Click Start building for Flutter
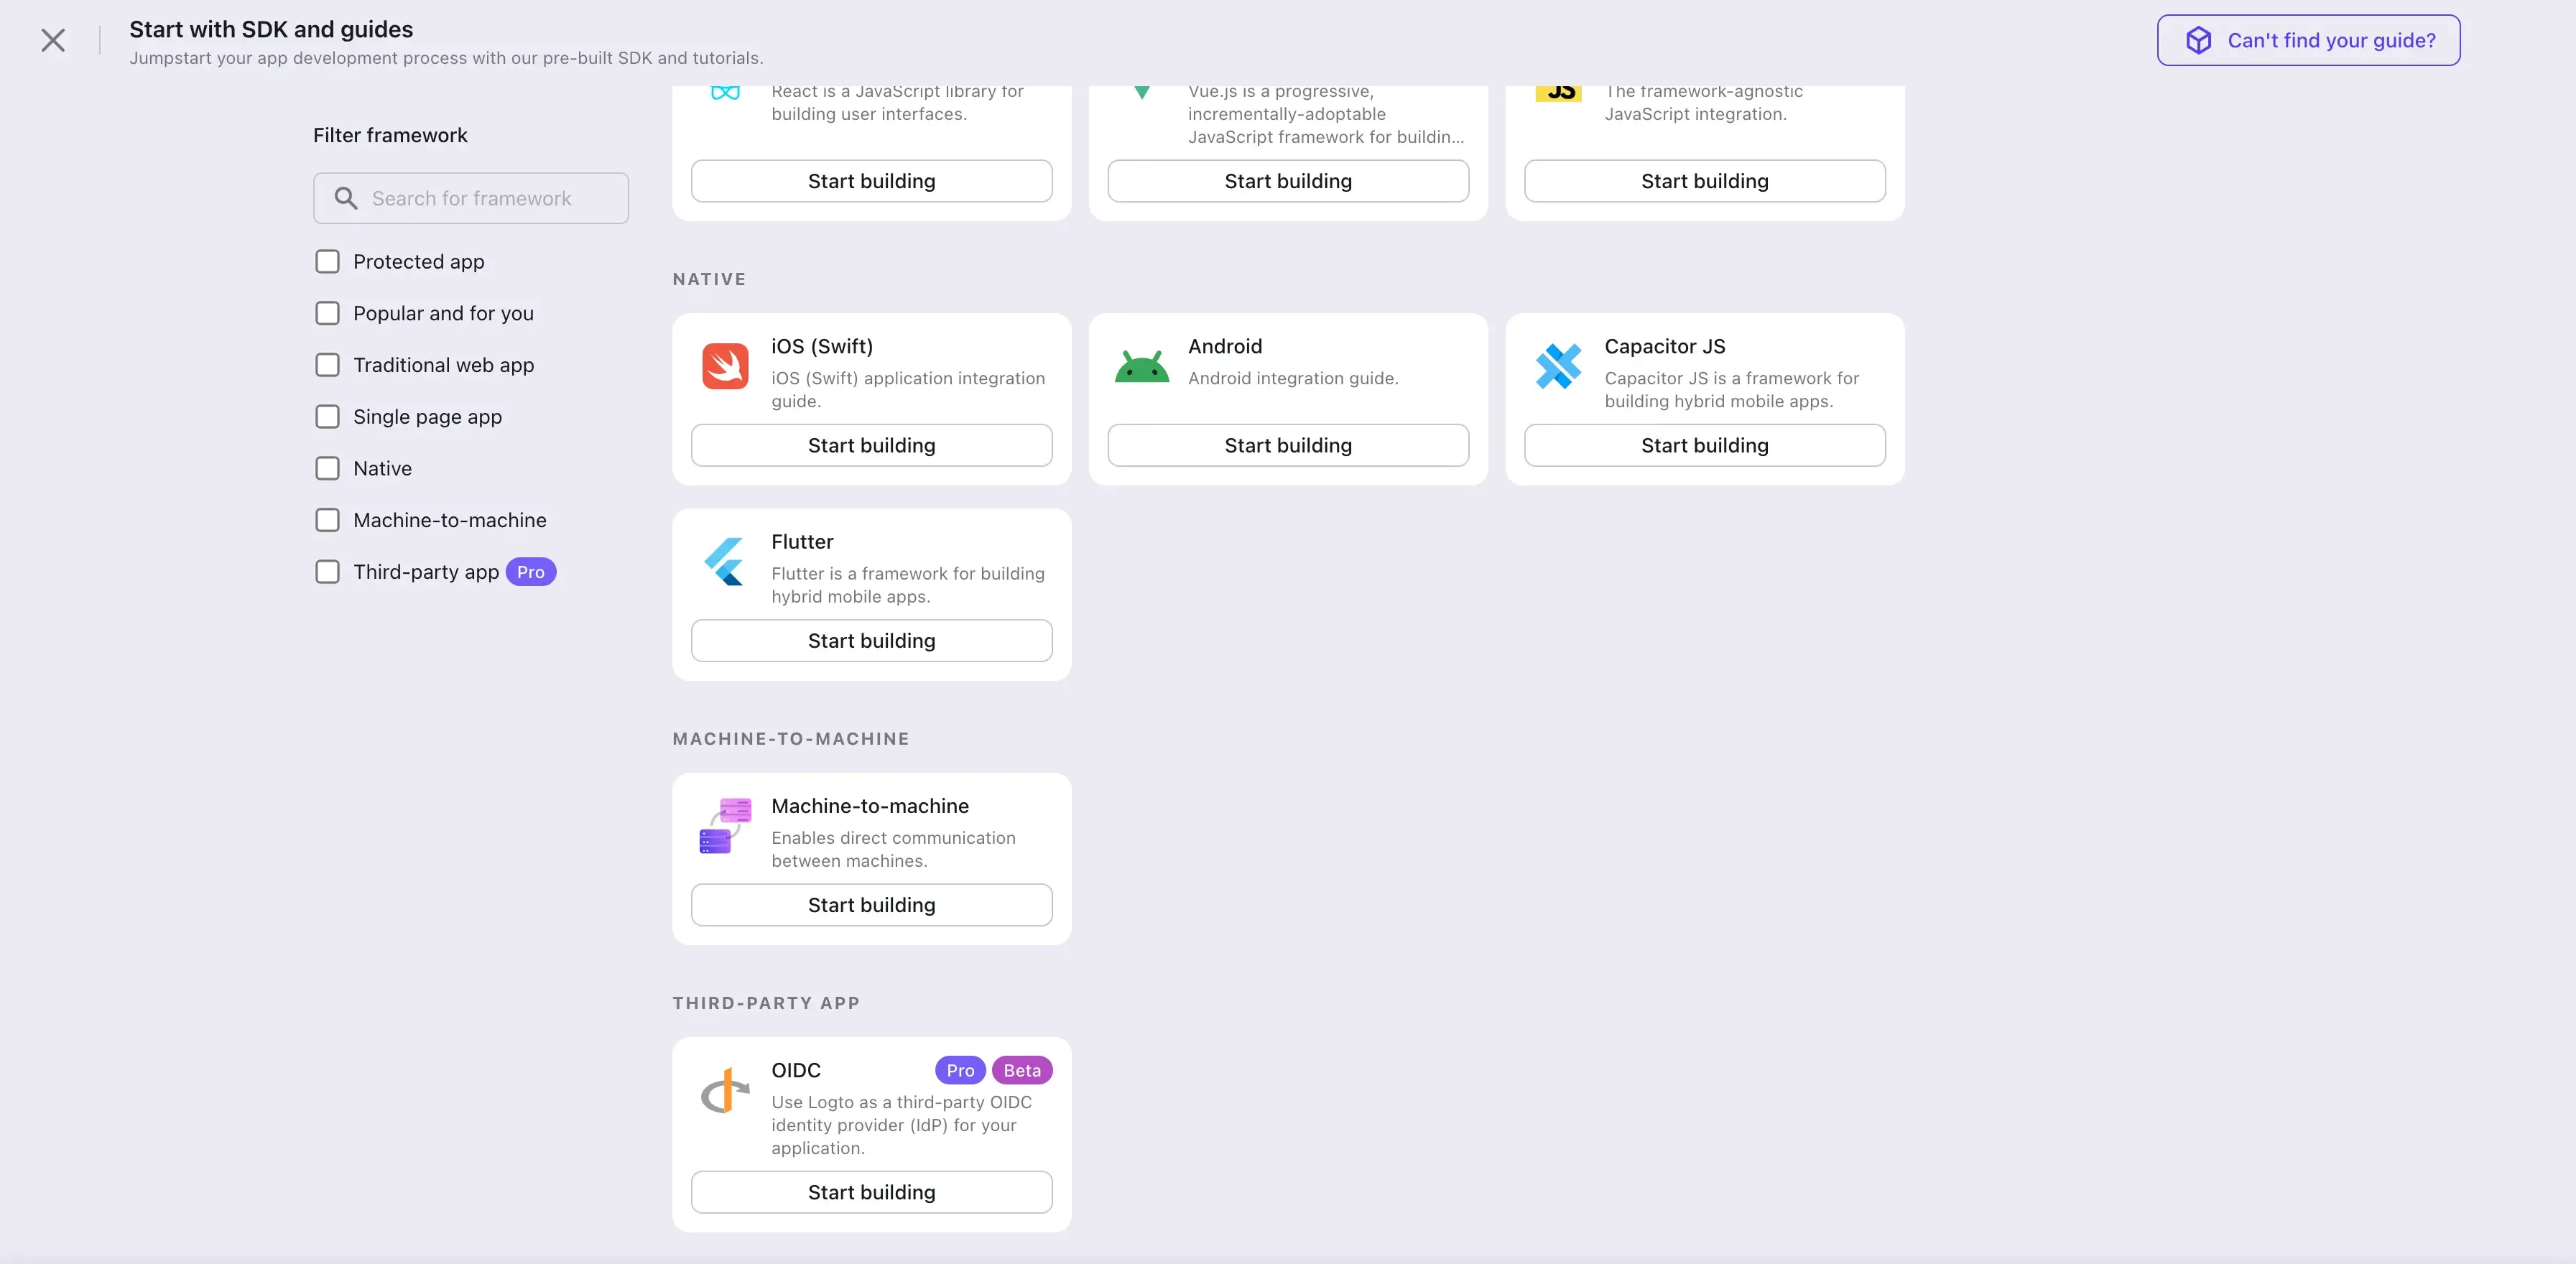This screenshot has width=2576, height=1264. tap(872, 640)
